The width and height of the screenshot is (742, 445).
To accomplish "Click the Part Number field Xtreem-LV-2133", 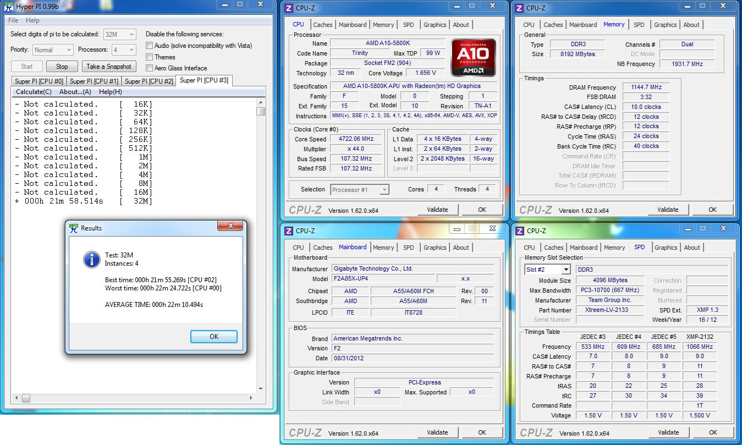I will [x=610, y=310].
